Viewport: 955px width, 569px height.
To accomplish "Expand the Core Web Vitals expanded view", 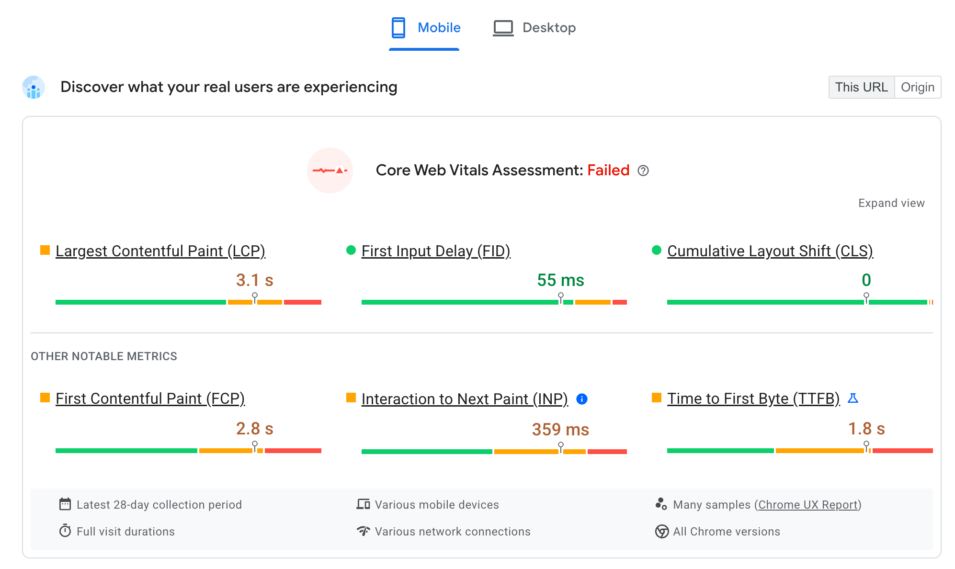I will pos(892,203).
